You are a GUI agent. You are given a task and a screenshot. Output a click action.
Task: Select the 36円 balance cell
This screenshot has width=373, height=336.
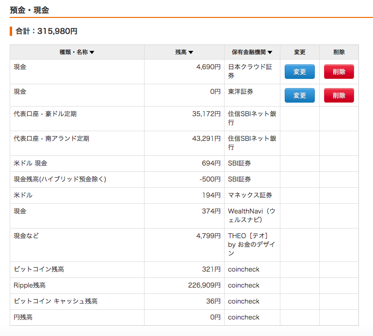click(x=184, y=302)
